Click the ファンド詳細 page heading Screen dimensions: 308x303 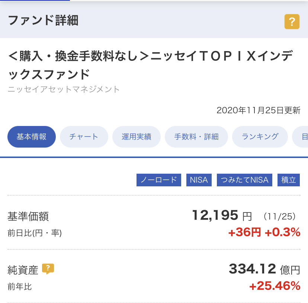click(x=43, y=20)
